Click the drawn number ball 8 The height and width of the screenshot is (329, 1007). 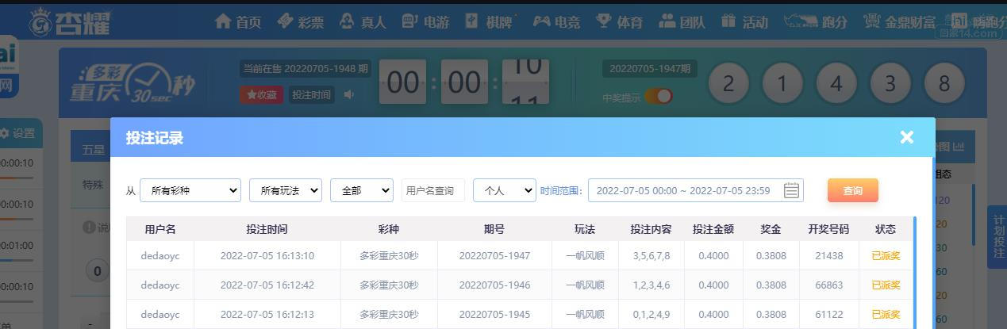point(944,82)
